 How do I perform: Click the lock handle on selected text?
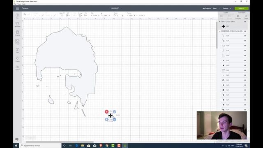[107, 120]
